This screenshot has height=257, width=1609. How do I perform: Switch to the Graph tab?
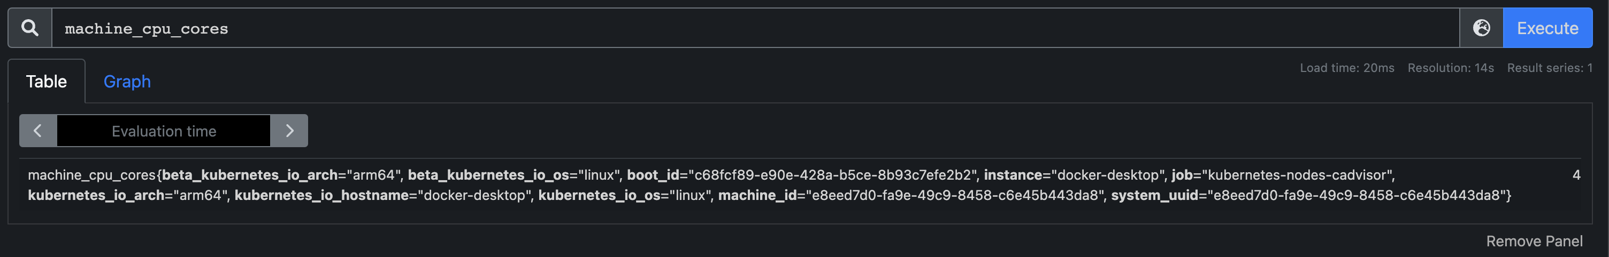click(127, 82)
